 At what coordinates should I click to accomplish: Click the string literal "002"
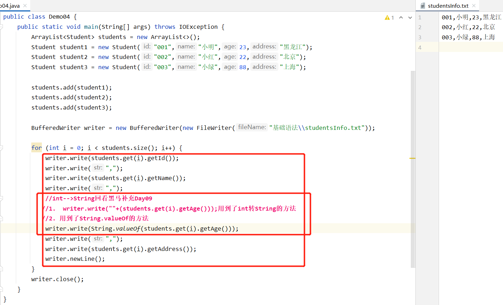(x=163, y=57)
